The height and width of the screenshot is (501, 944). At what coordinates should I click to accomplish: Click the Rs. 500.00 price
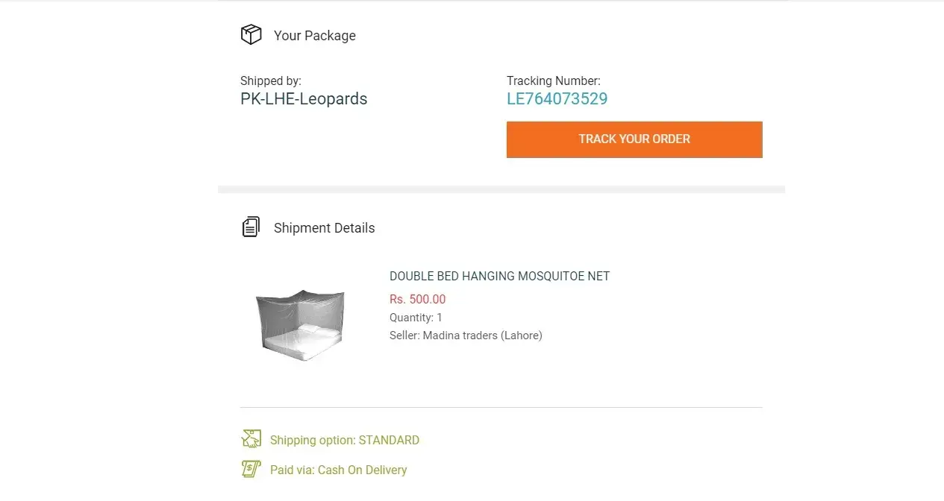[417, 300]
